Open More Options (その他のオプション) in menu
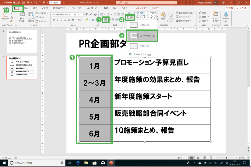This screenshot has height=167, width=251. click(x=142, y=54)
